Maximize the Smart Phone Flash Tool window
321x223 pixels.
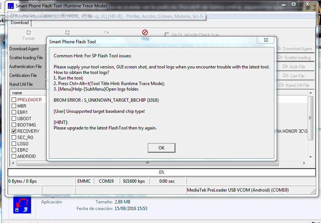tap(294, 4)
